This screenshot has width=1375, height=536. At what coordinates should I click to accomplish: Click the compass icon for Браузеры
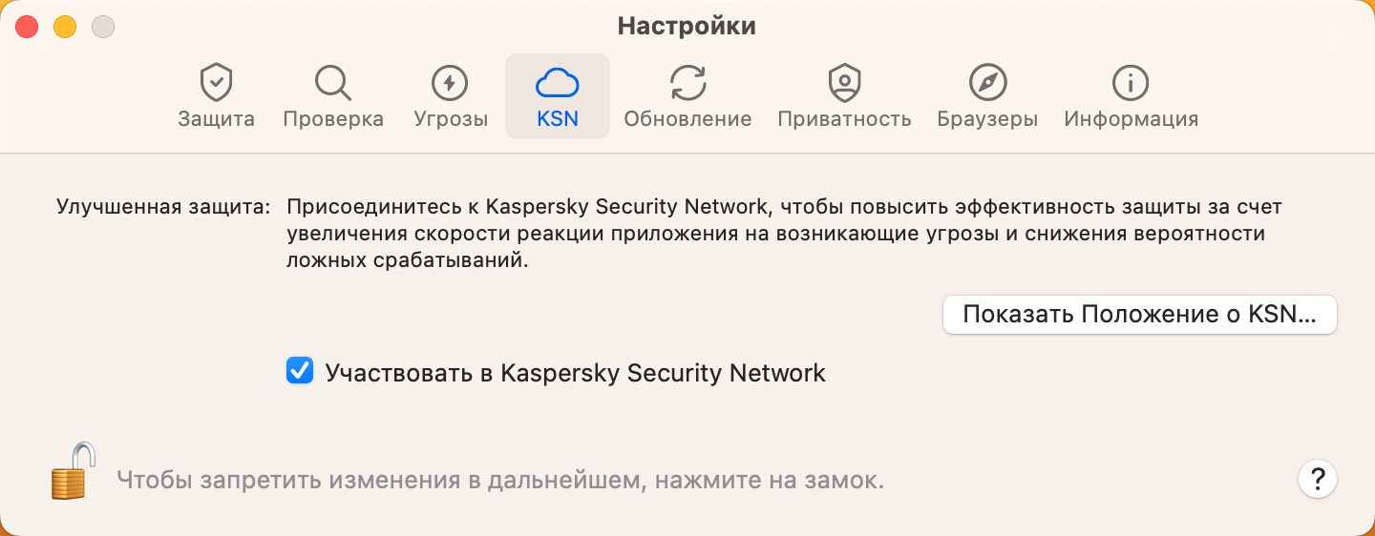(987, 83)
